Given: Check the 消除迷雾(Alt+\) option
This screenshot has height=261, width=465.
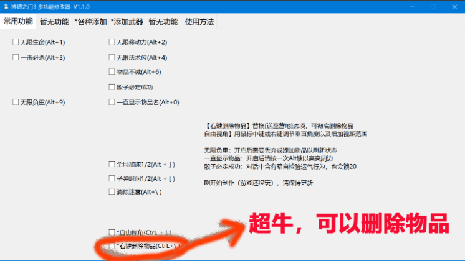Looking at the screenshot, I should [x=112, y=191].
